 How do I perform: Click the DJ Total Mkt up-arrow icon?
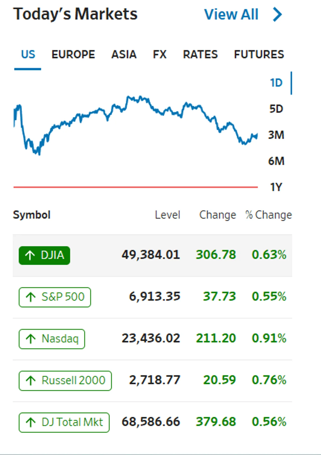pos(31,422)
